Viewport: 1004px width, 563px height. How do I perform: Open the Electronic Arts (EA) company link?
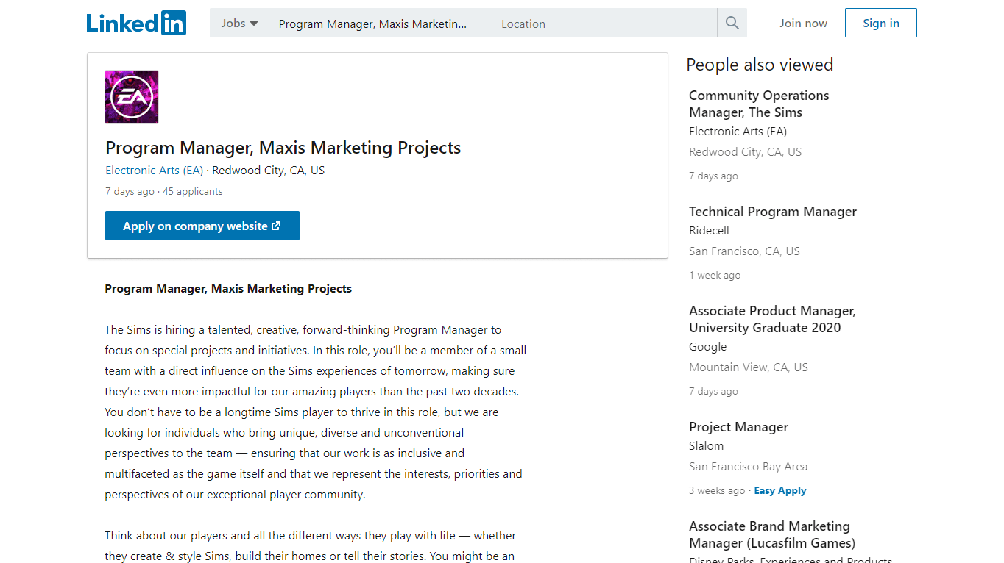pos(155,171)
